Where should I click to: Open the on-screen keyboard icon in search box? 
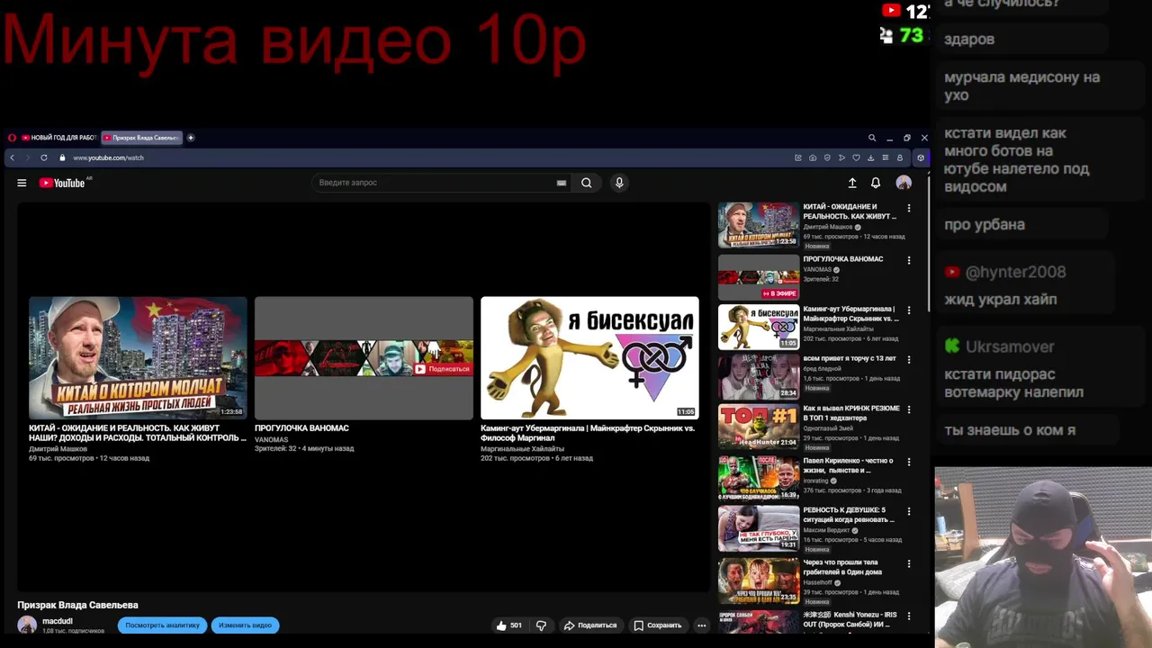coord(562,183)
